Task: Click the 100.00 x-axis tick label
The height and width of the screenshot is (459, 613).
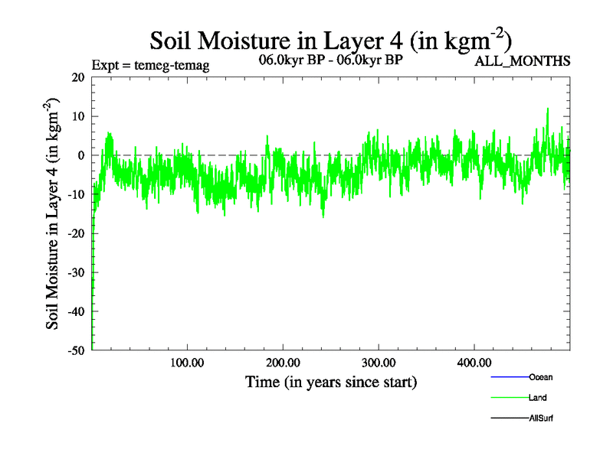Action: [187, 362]
